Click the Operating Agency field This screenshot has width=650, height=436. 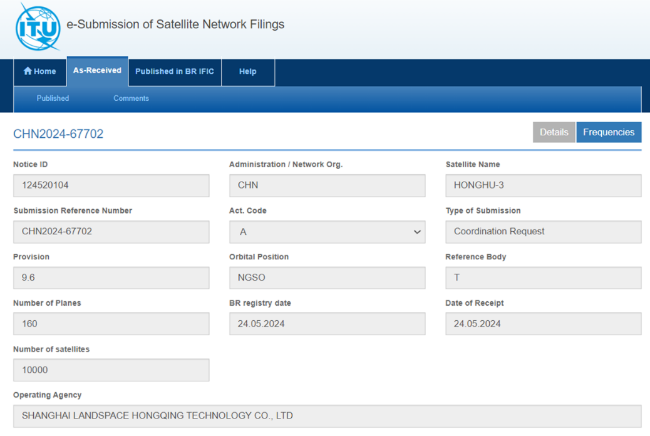point(327,416)
